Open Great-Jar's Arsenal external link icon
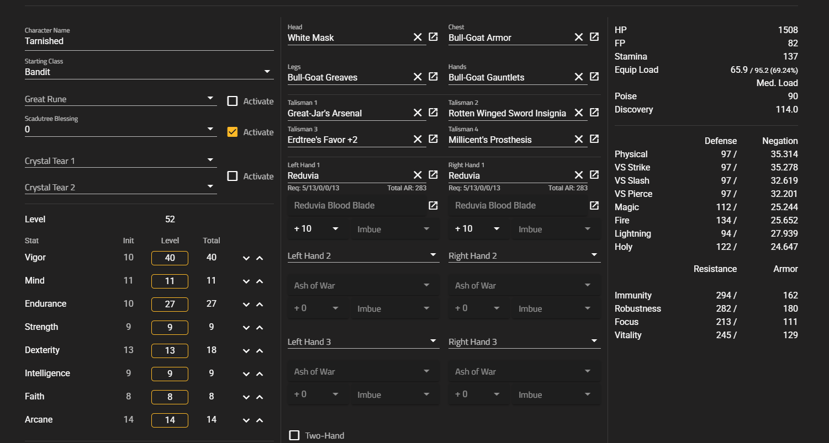Viewport: 829px width, 443px height. point(434,113)
